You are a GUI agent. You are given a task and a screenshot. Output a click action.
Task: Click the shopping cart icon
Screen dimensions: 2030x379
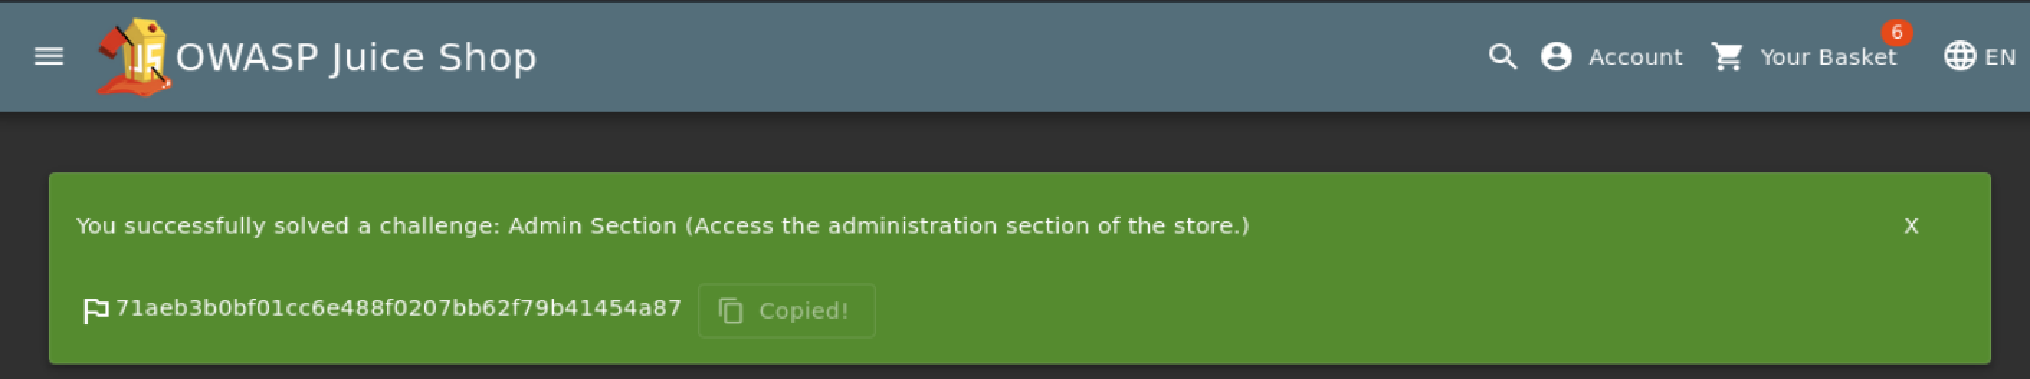1726,57
